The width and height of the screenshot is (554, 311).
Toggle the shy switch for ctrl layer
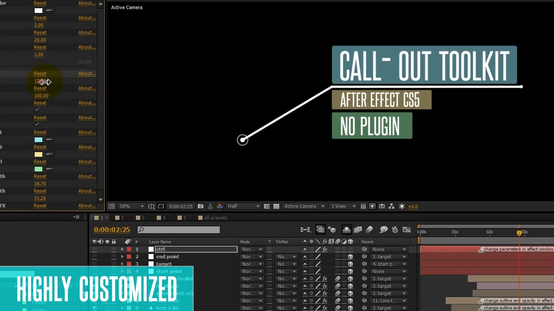[305, 249]
